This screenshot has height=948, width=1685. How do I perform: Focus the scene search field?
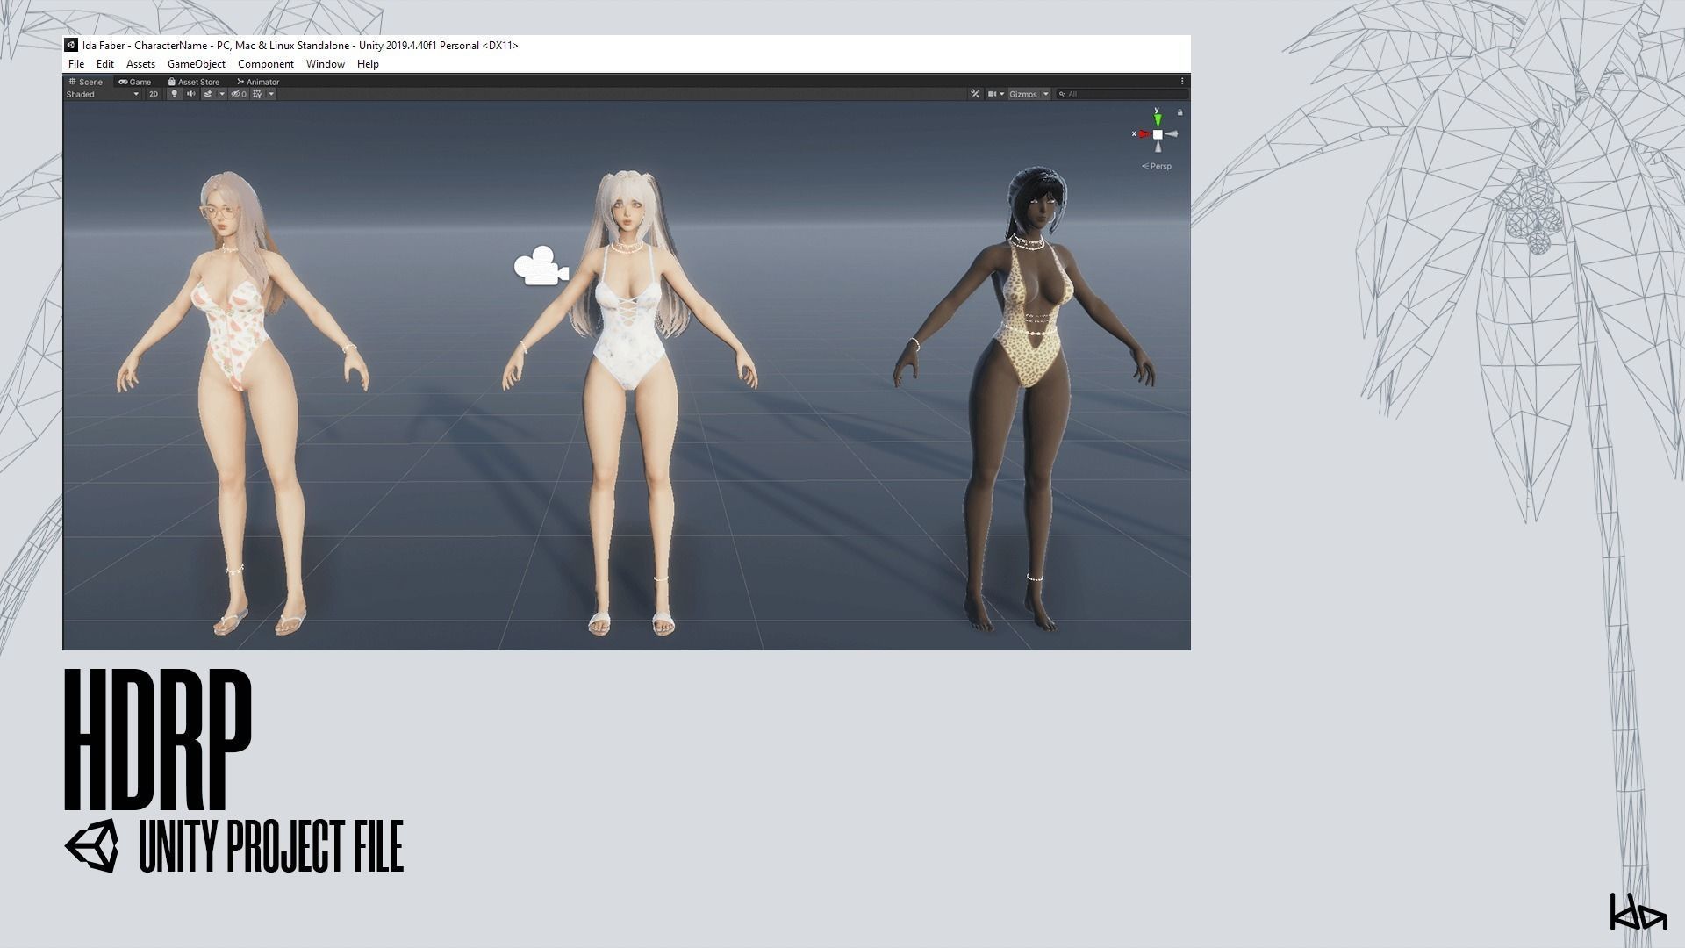(1123, 94)
